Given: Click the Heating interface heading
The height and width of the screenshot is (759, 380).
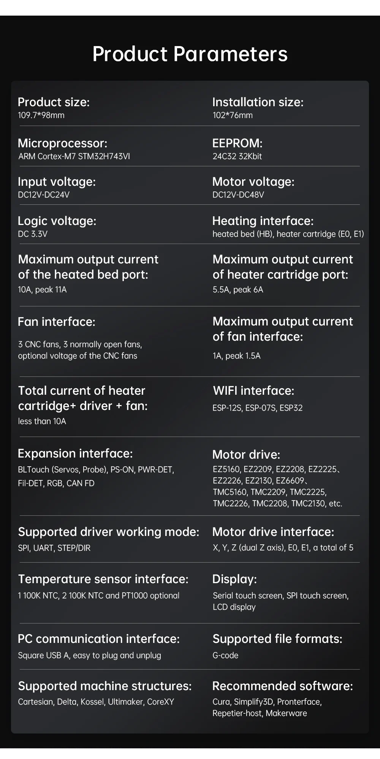Looking at the screenshot, I should coord(263,221).
